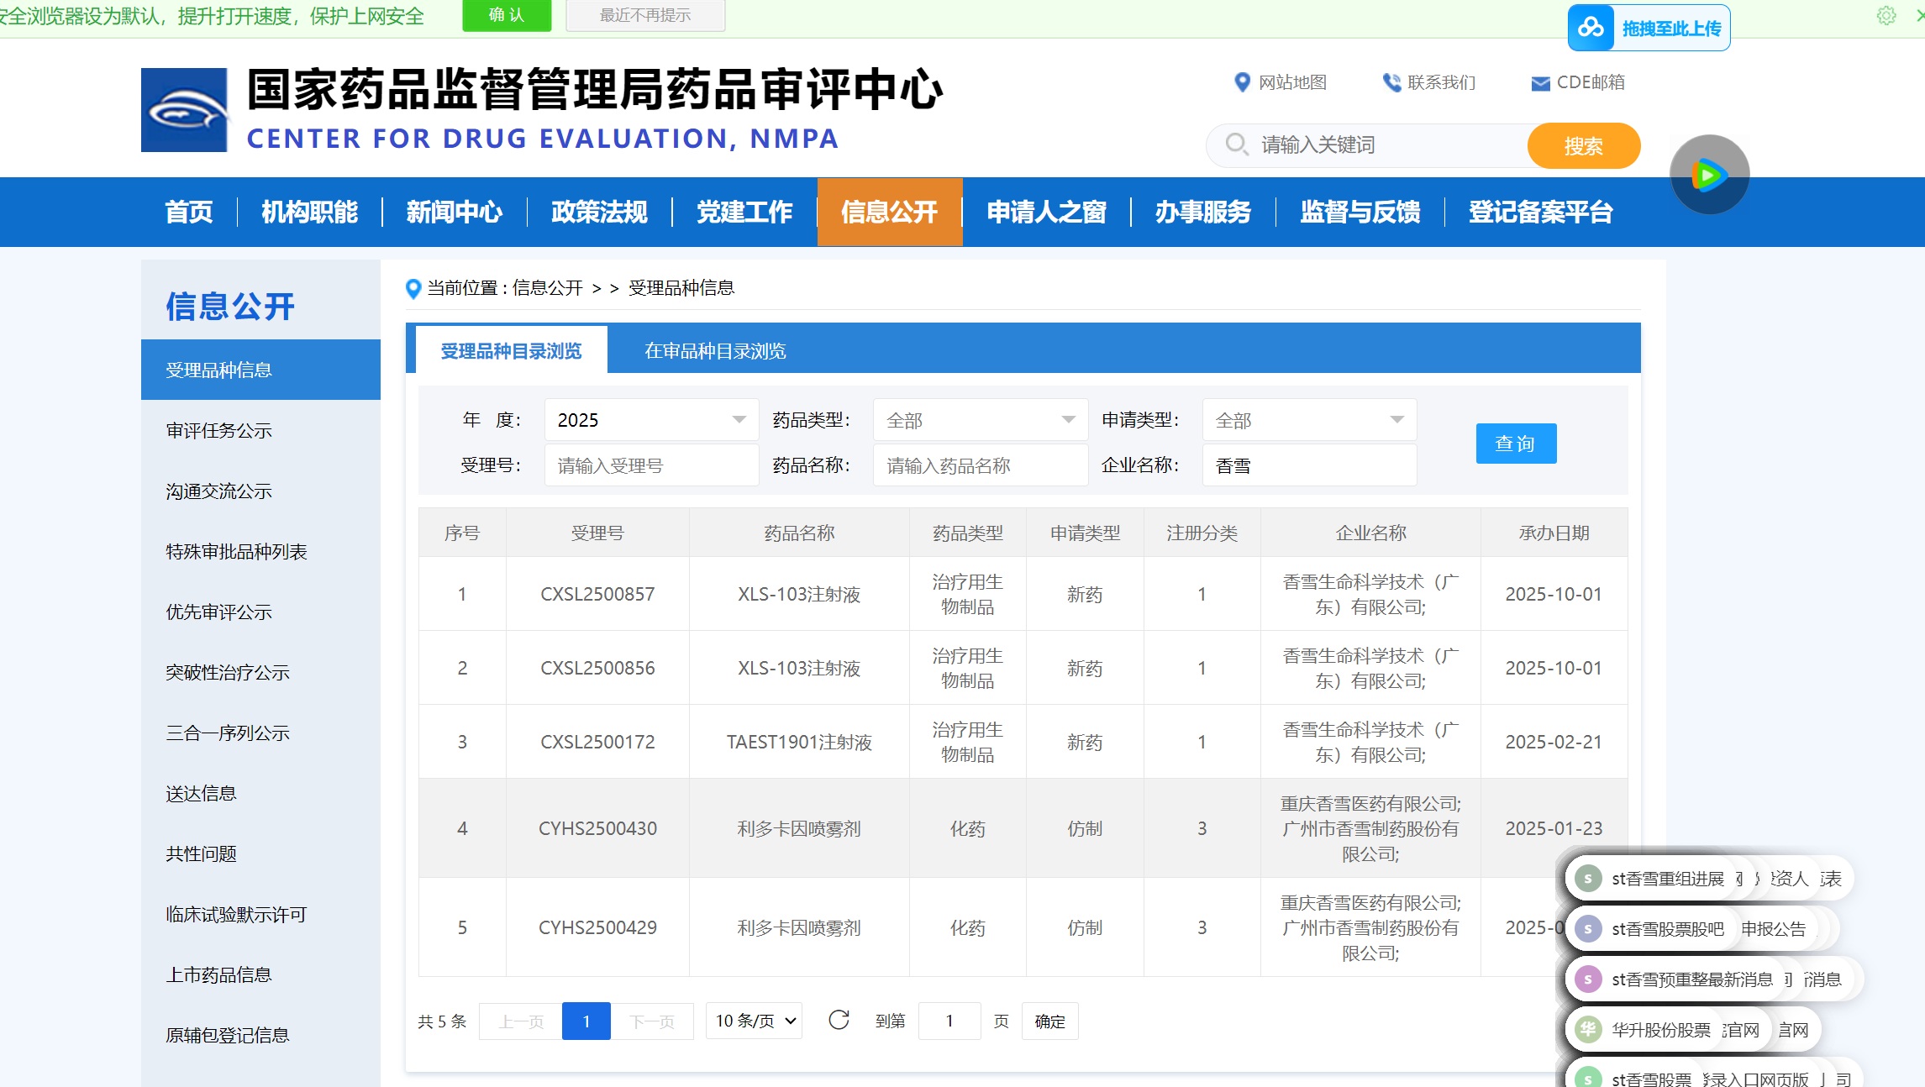The image size is (1925, 1087).
Task: Click the contact us phone icon
Action: 1391,82
